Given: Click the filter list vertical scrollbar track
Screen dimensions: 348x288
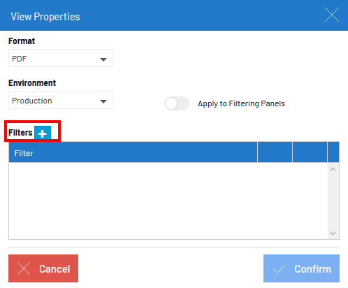Looking at the screenshot, I should (x=333, y=201).
